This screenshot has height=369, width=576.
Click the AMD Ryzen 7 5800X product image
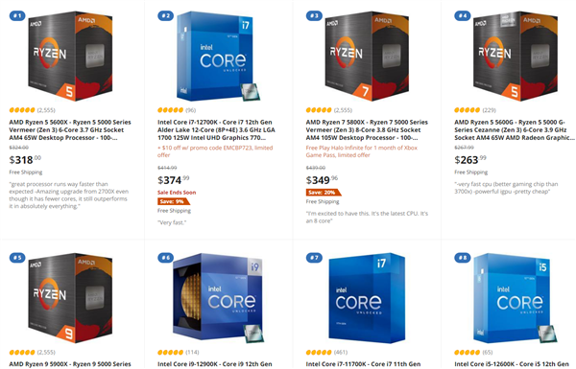click(367, 57)
